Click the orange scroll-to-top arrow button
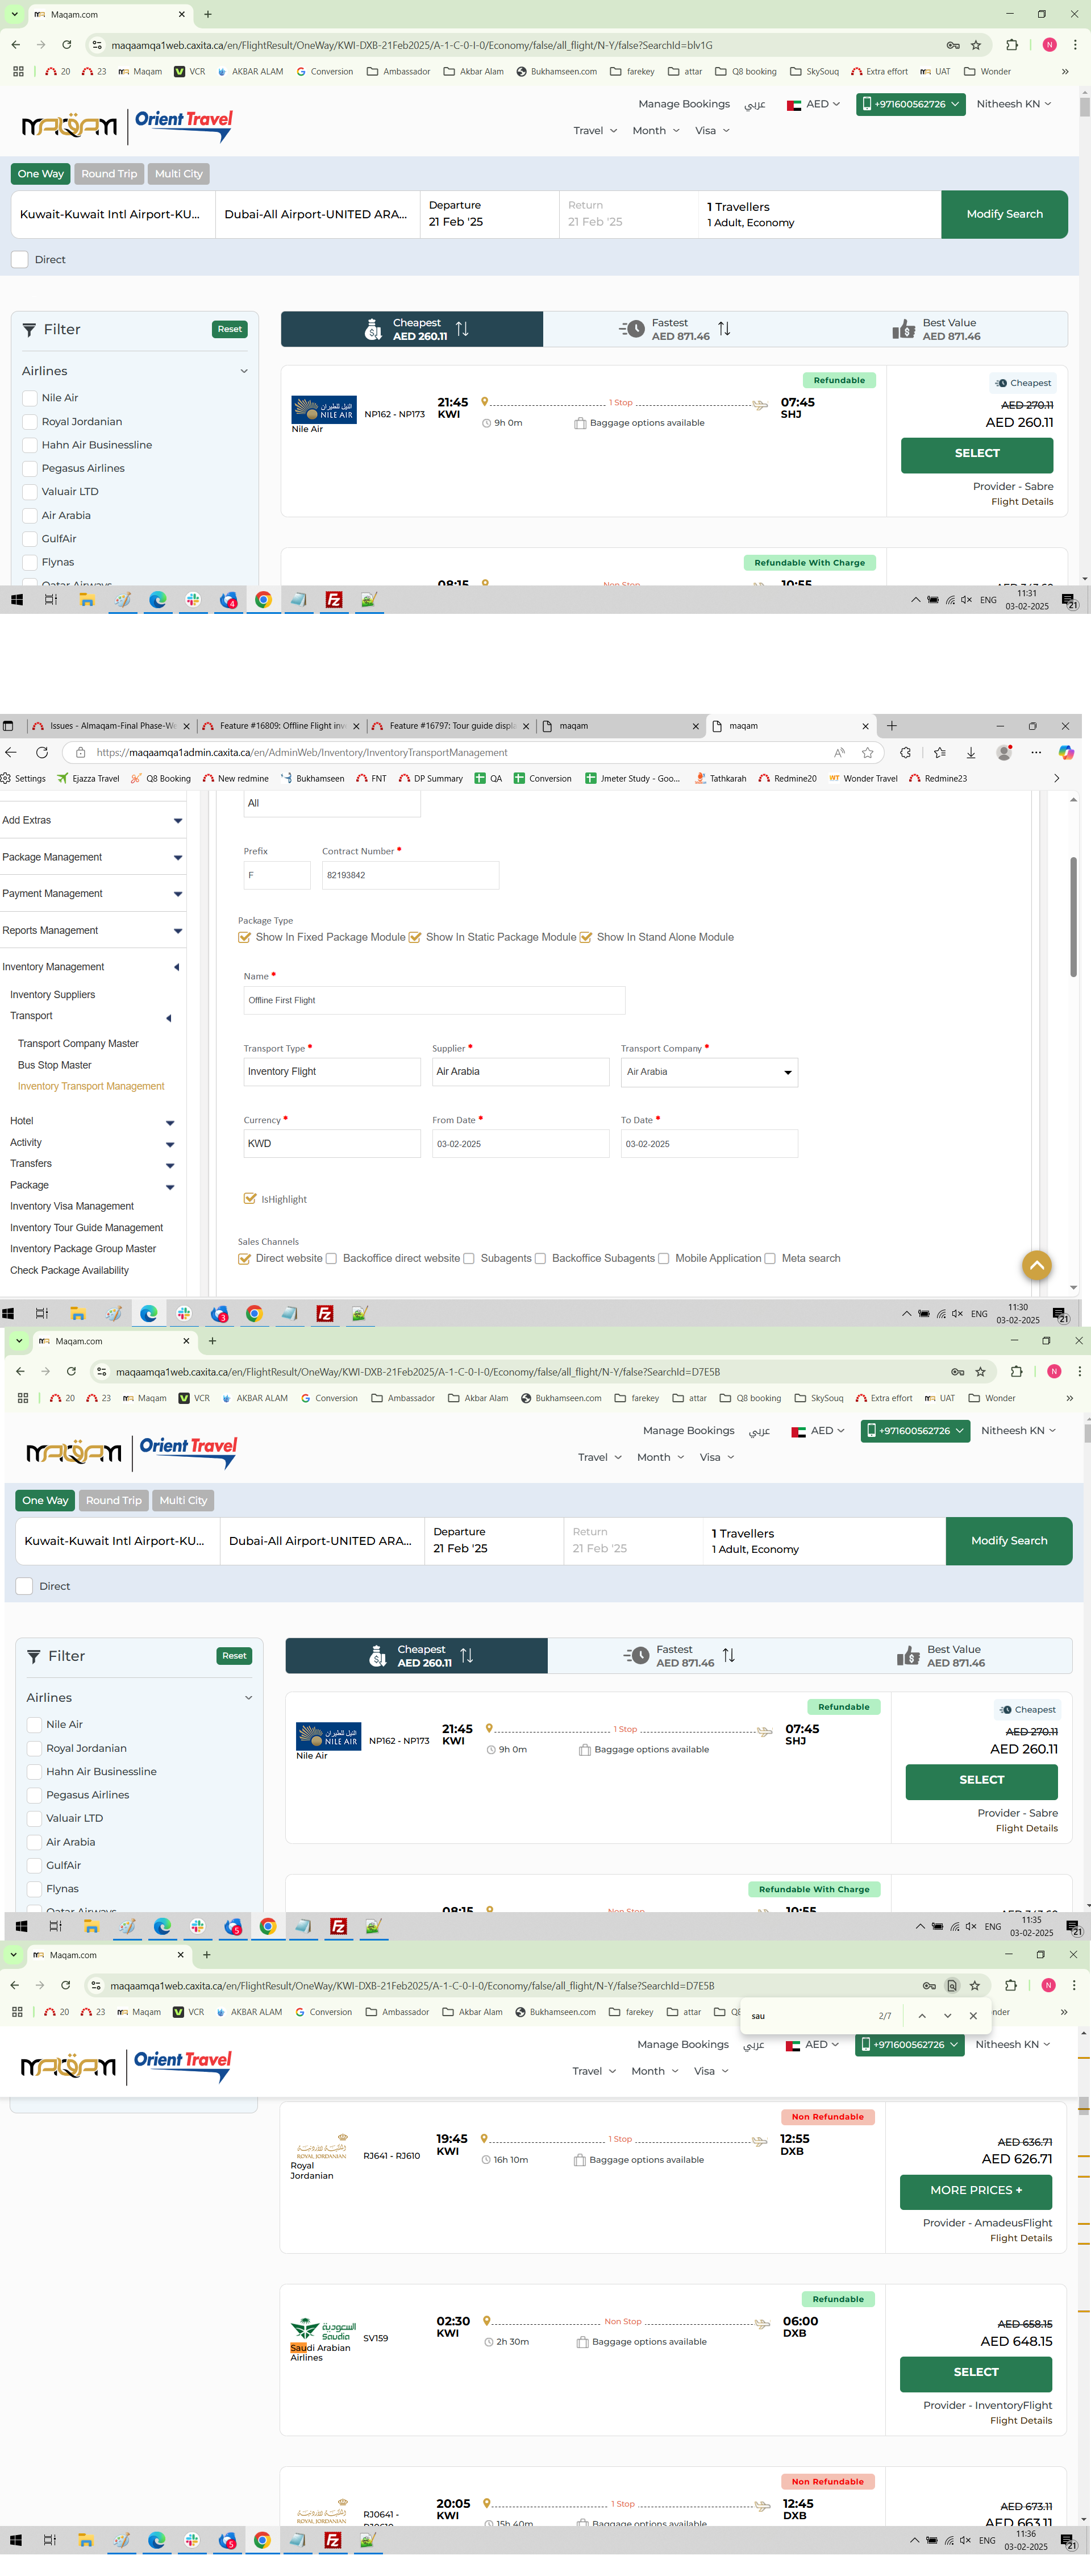Image resolution: width=1091 pixels, height=2576 pixels. 1036,1265
